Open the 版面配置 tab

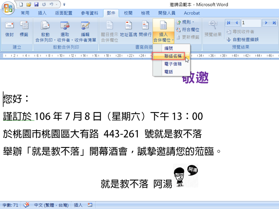pos(63,13)
